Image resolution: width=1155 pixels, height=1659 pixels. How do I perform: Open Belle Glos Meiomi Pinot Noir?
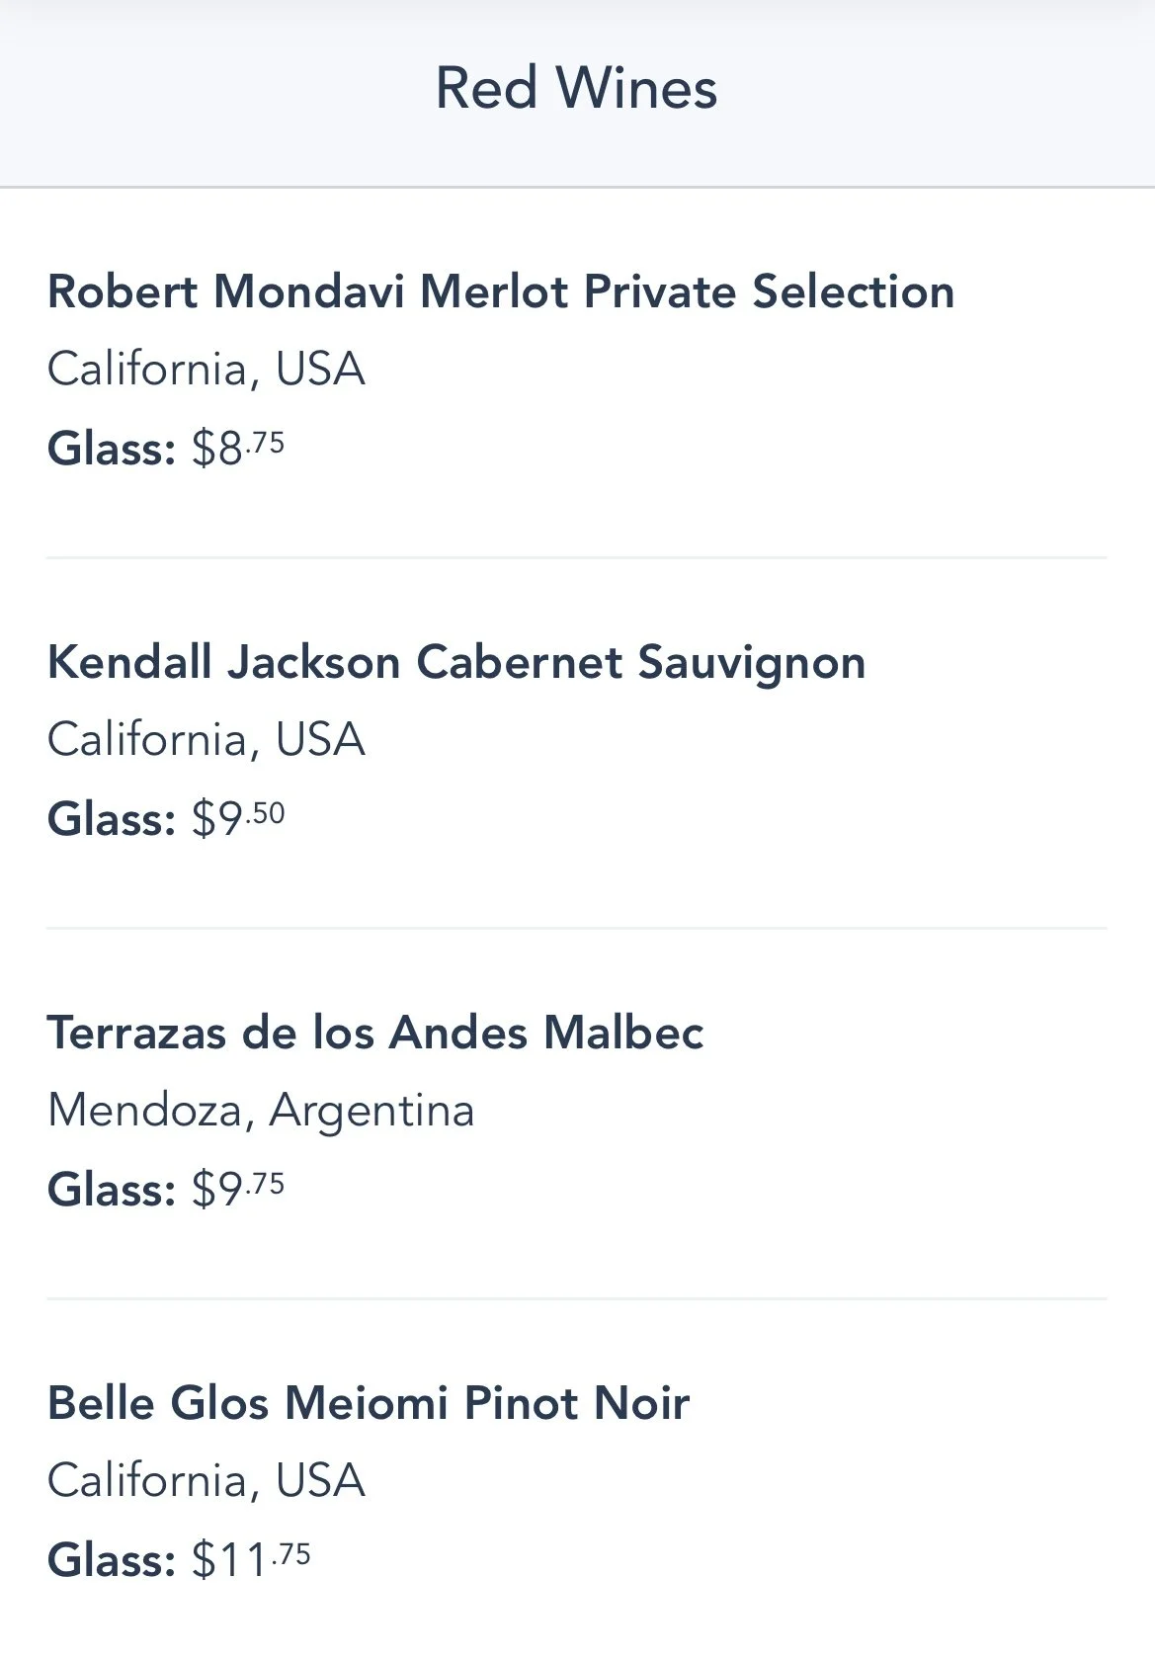(369, 1404)
